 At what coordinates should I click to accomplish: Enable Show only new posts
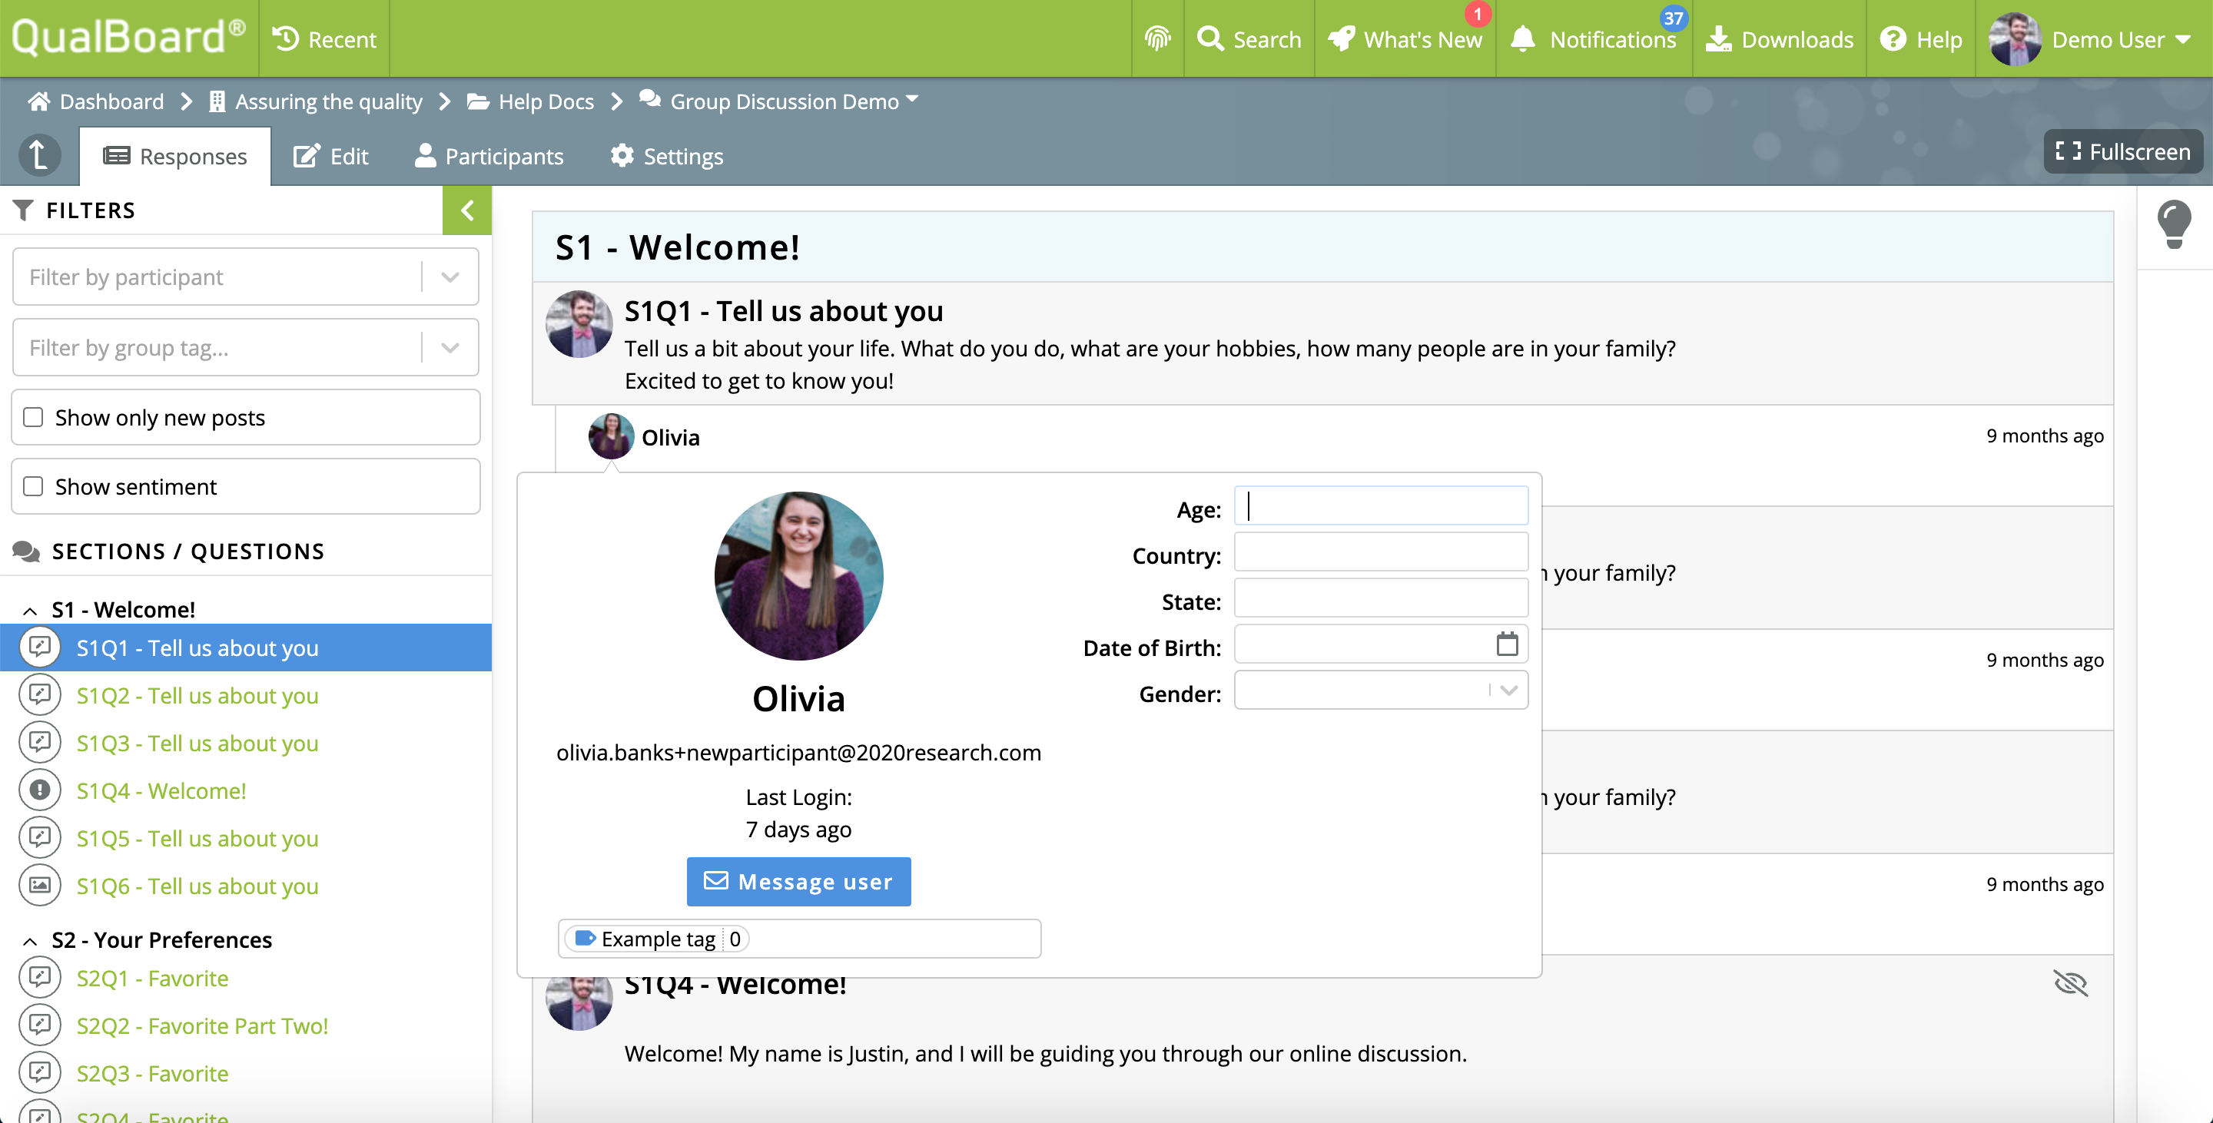point(34,417)
